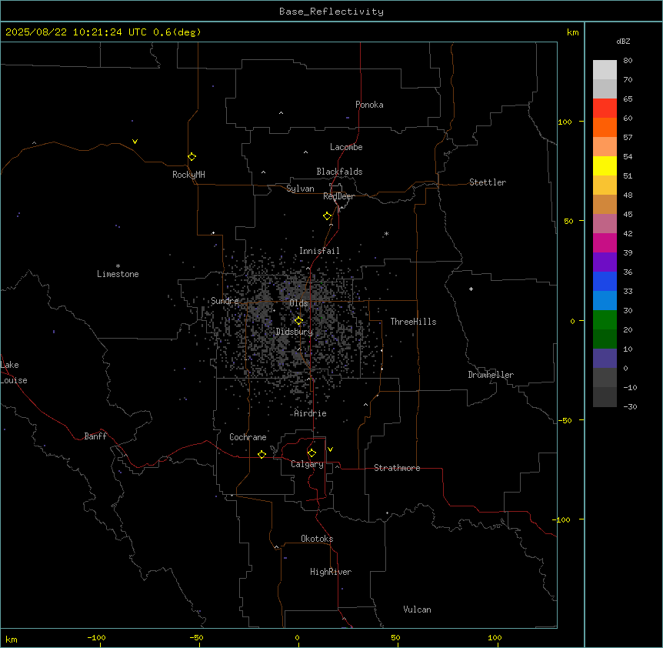Click the asterisk marker above Limestone

[x=118, y=266]
